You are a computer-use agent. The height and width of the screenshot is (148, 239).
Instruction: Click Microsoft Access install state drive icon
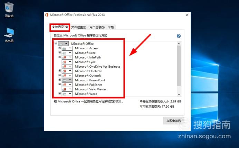click(x=65, y=48)
